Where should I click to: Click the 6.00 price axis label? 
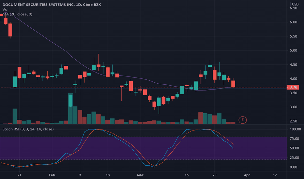(293, 22)
